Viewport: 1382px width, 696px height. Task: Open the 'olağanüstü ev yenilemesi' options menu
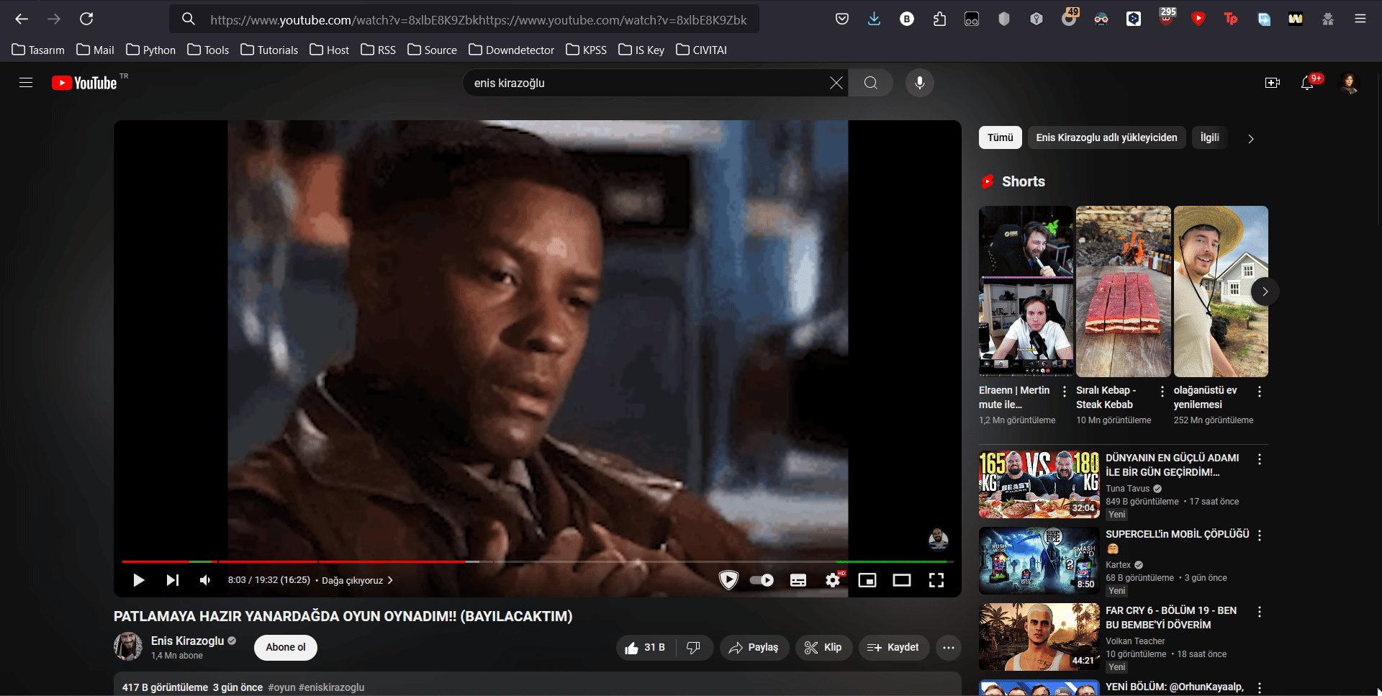click(x=1259, y=392)
